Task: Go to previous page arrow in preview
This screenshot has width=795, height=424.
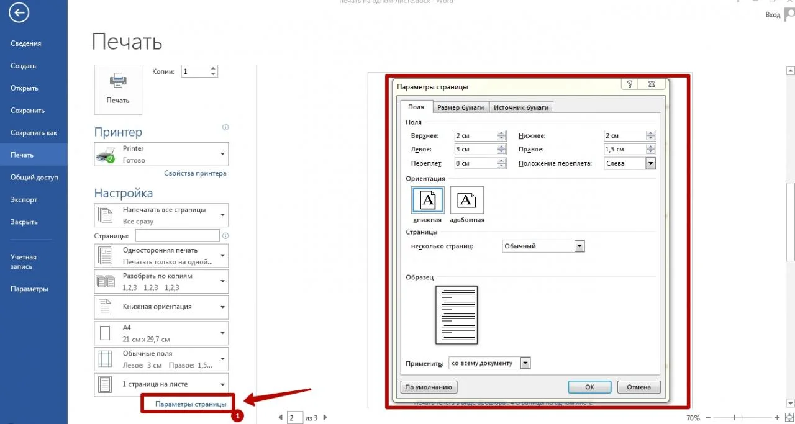Action: (281, 418)
